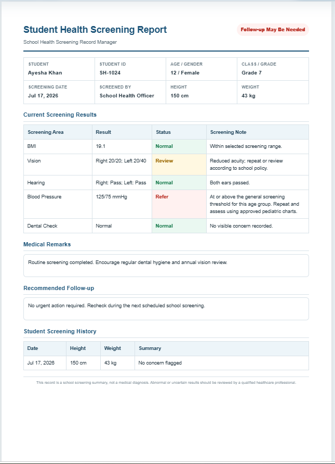Click the result 'Right: Pass; Left: Pass'
335x464 pixels.
pyautogui.click(x=120, y=183)
